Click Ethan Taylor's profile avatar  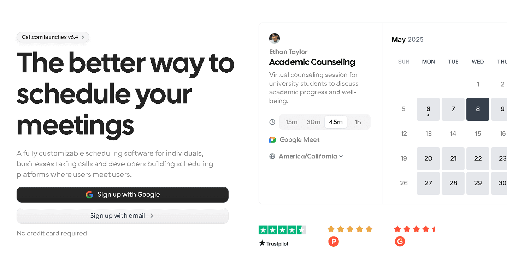pyautogui.click(x=275, y=38)
